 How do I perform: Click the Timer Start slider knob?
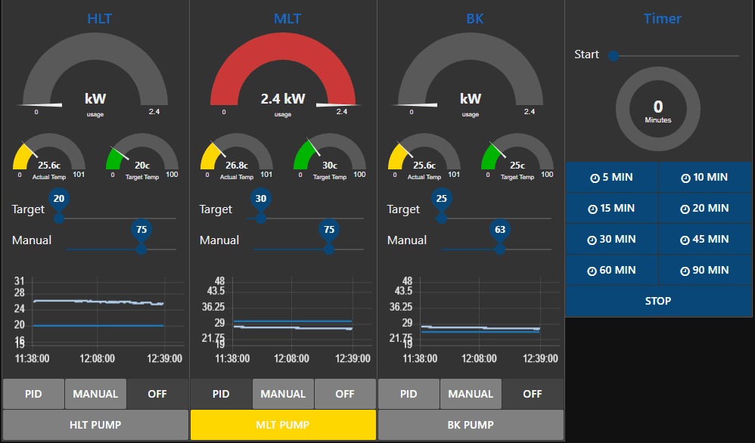(614, 56)
